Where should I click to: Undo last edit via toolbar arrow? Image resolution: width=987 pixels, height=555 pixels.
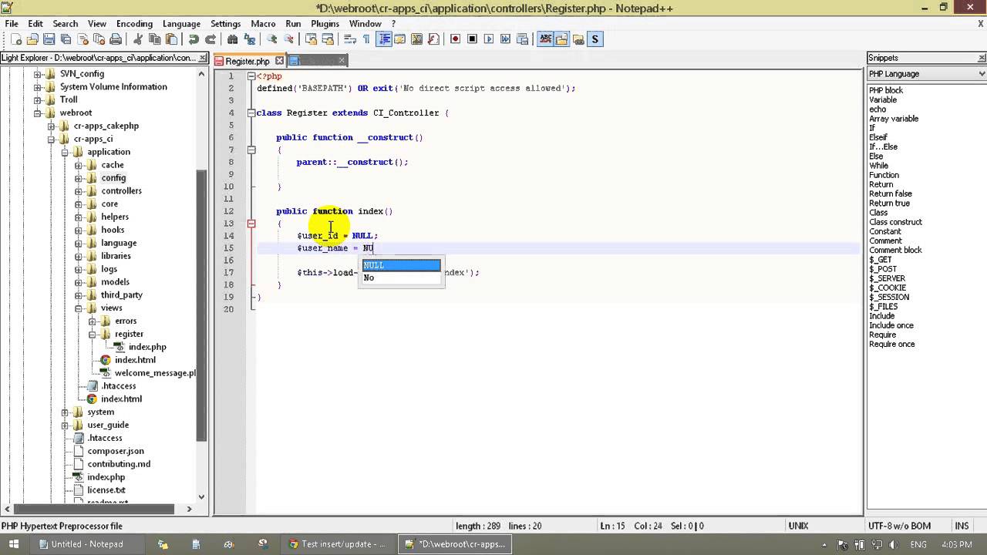194,39
